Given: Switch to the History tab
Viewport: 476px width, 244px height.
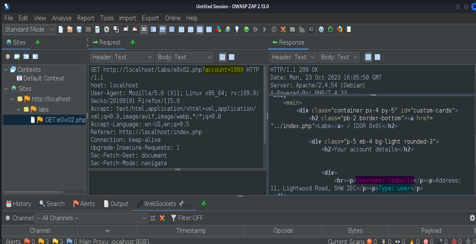Looking at the screenshot, I should (19, 204).
